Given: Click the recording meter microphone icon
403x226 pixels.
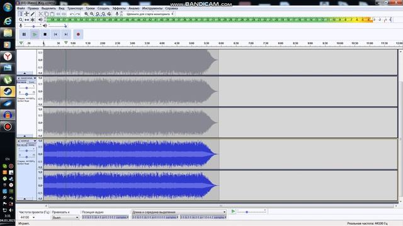Looking at the screenshot, I should [x=117, y=14].
